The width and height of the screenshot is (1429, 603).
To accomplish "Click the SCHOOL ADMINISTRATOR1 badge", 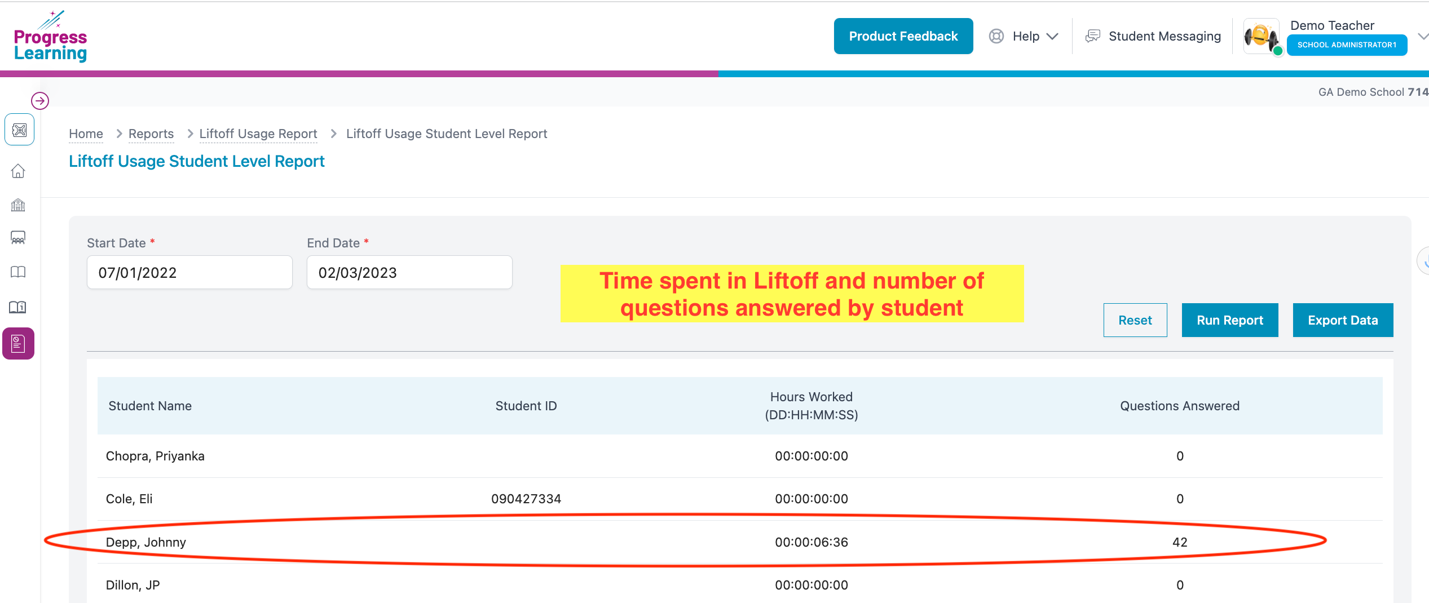I will click(x=1347, y=45).
